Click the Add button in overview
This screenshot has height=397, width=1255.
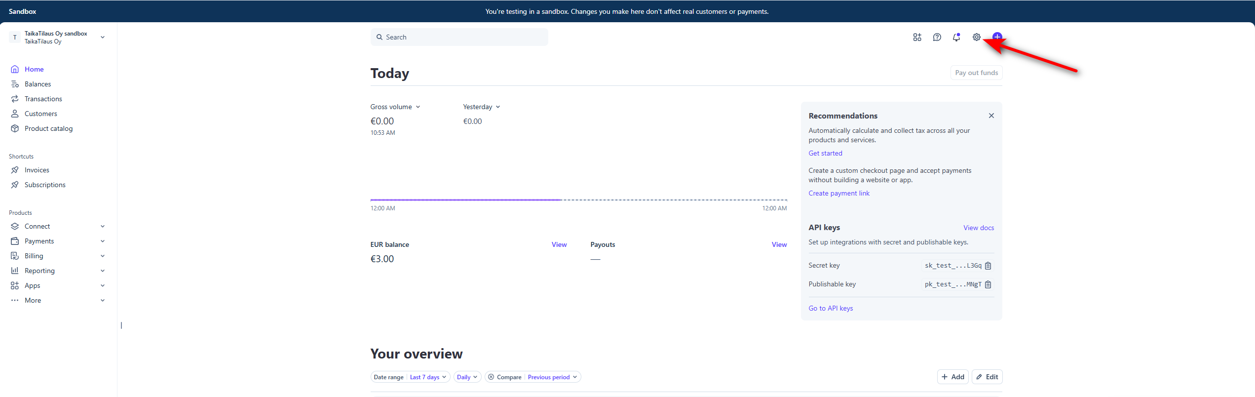coord(952,377)
